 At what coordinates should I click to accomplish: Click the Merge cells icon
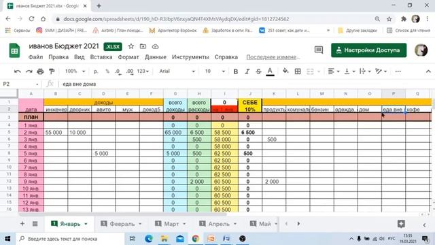click(310, 71)
